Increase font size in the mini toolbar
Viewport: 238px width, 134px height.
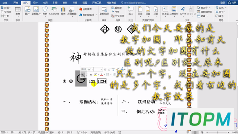(105, 70)
